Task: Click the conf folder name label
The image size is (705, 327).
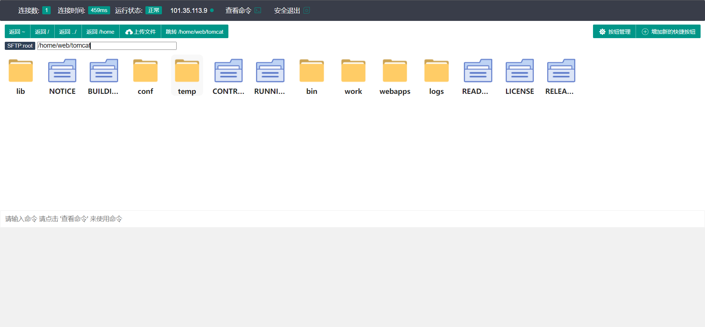Action: [x=145, y=91]
